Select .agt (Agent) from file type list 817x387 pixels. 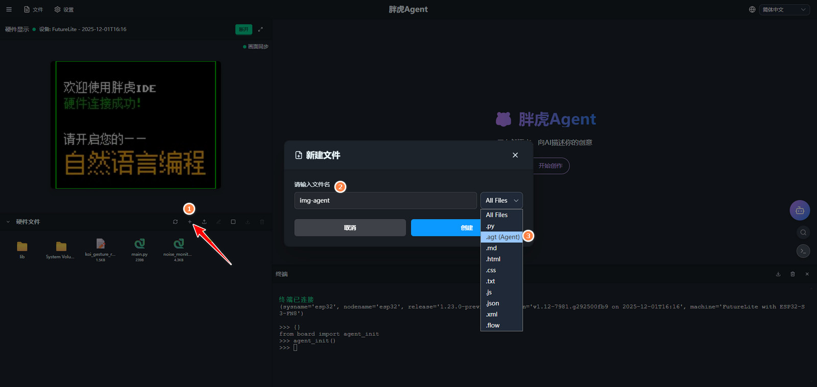tap(502, 237)
